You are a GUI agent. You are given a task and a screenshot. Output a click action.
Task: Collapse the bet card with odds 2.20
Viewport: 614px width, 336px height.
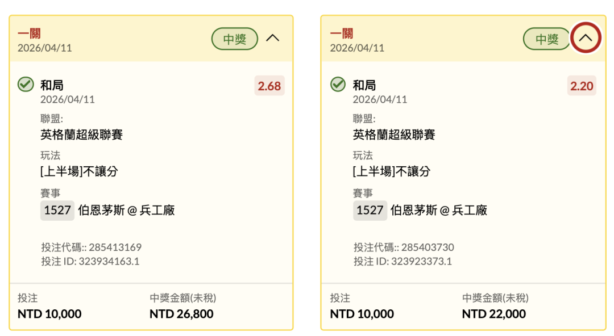point(586,39)
